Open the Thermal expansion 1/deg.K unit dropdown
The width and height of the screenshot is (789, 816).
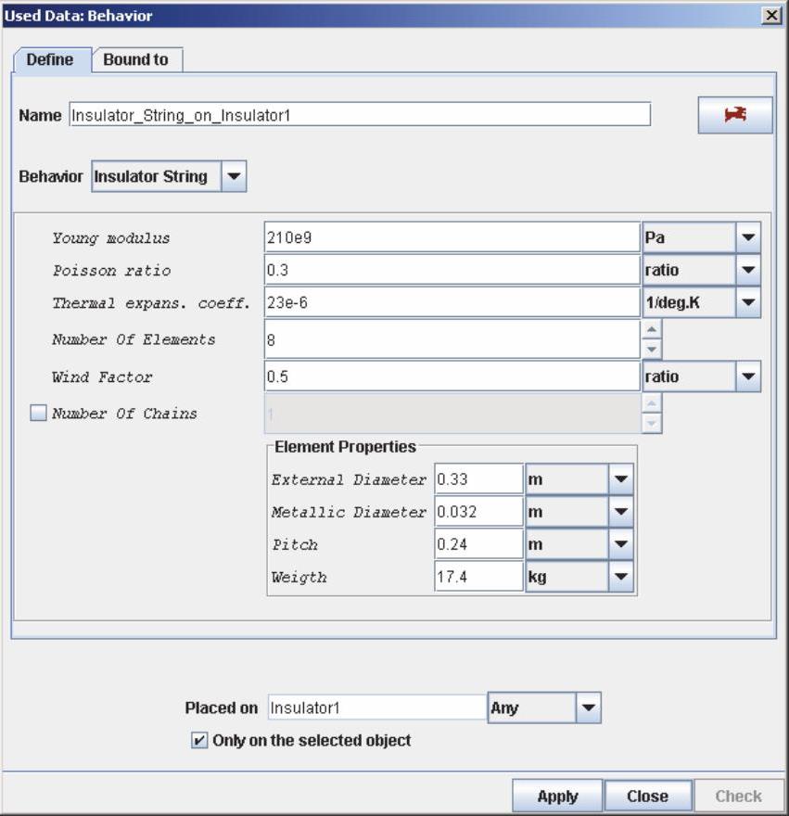[x=748, y=302]
